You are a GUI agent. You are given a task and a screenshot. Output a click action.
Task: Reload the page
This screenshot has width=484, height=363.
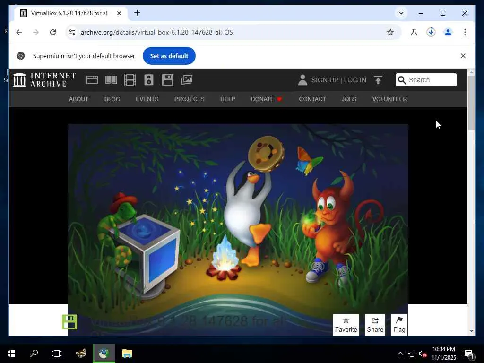53,32
